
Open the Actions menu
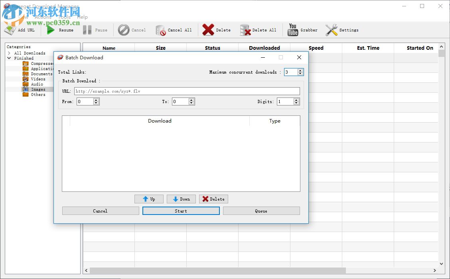point(43,17)
